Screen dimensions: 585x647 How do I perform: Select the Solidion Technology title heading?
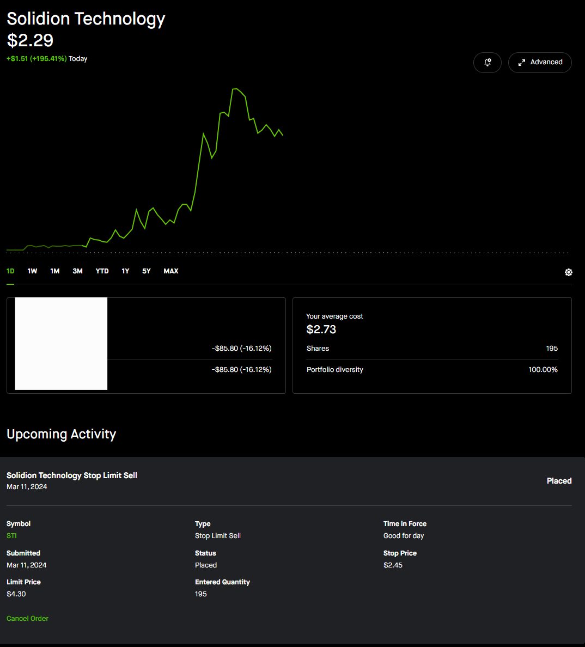point(86,19)
